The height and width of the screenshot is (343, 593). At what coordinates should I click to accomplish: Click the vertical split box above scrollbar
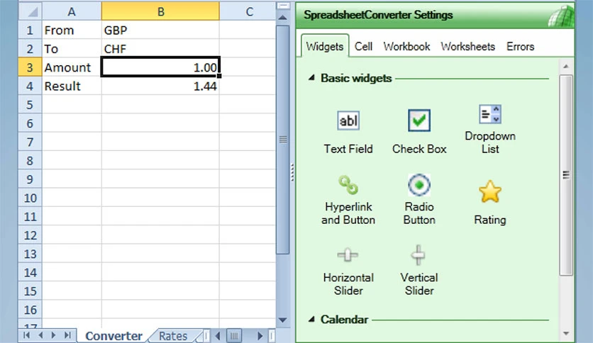pyautogui.click(x=283, y=6)
